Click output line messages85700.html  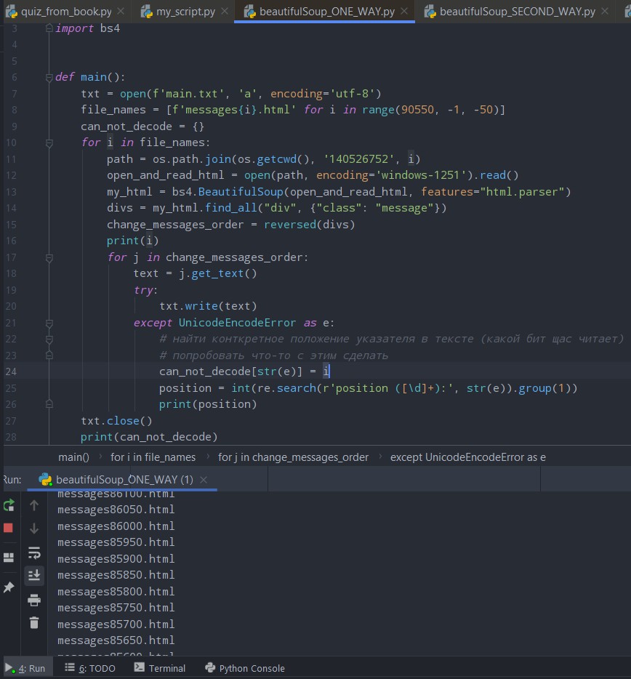[116, 624]
